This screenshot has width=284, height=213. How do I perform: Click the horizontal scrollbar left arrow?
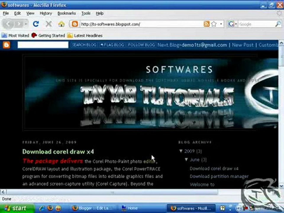(x=3, y=192)
